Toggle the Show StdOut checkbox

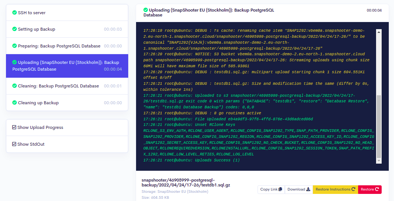(14, 144)
